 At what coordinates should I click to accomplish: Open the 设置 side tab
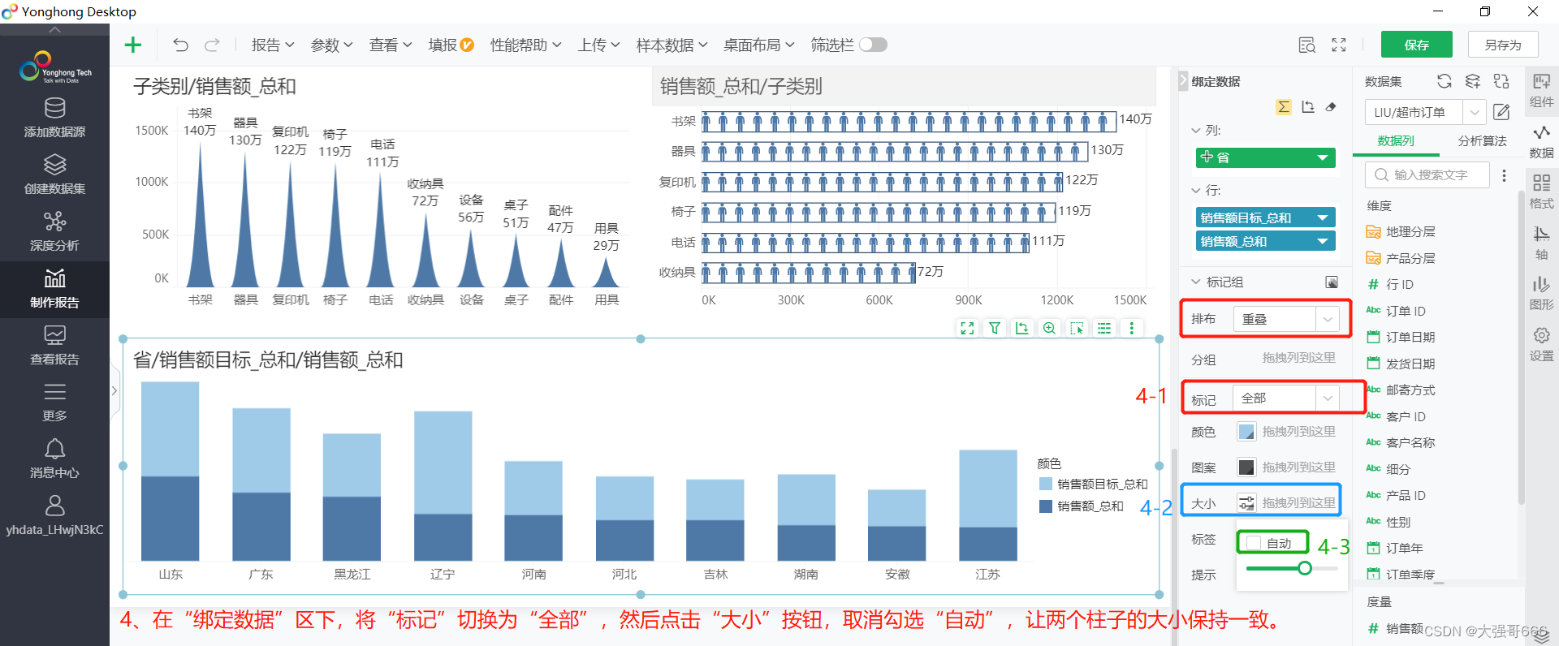(x=1541, y=345)
